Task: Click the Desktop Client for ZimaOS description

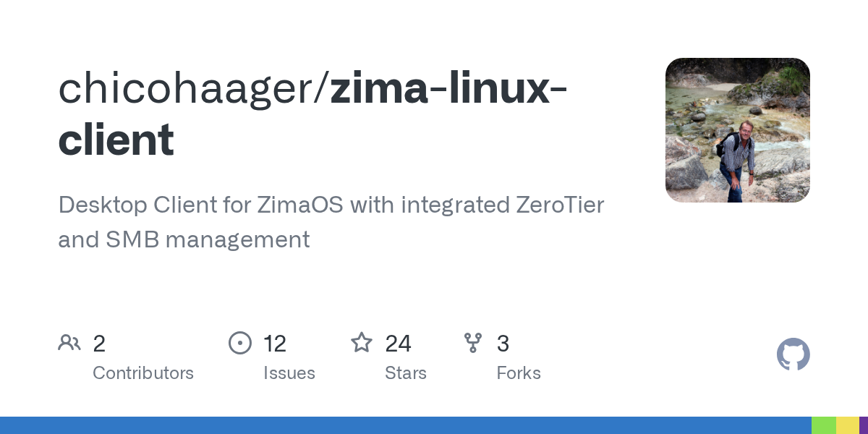Action: [x=331, y=222]
